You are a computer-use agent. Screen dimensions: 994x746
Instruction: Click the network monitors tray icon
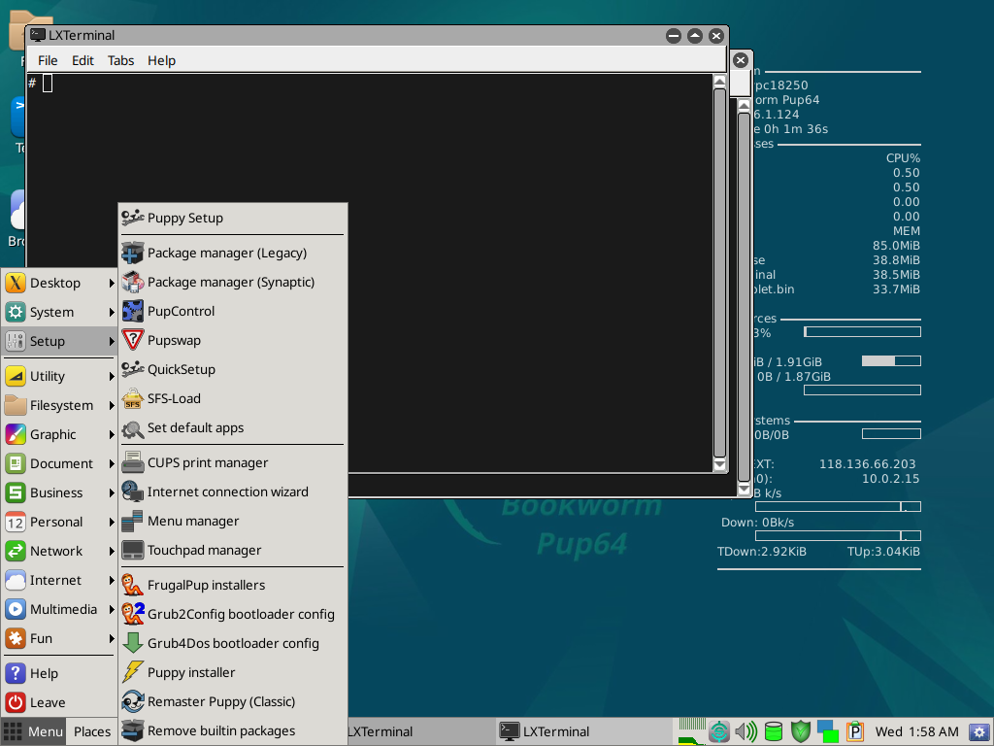coord(827,731)
